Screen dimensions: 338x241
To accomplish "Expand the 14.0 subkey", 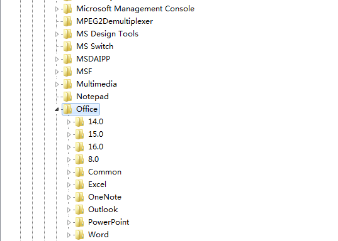I will coord(69,122).
